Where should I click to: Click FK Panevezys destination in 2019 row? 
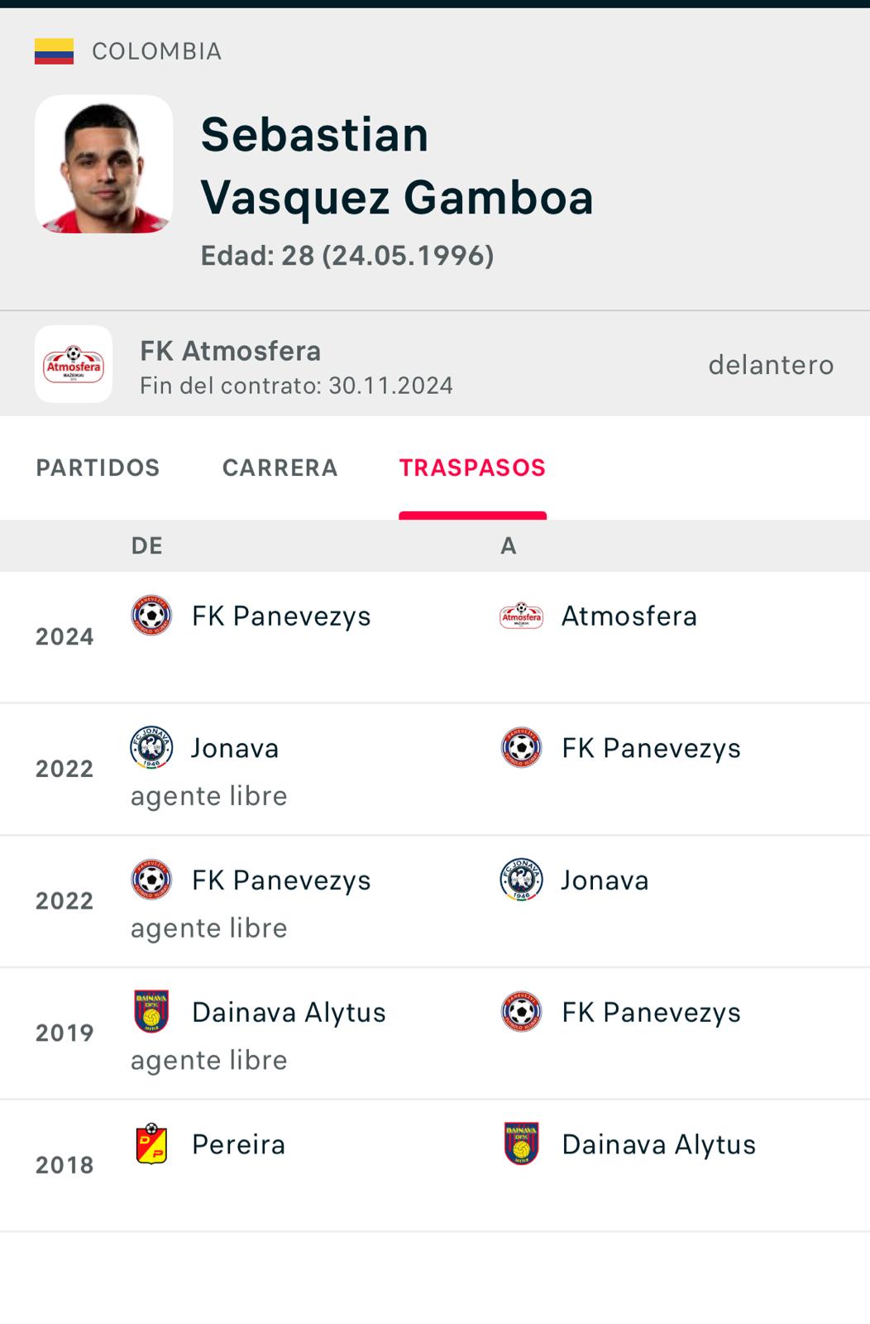651,1012
